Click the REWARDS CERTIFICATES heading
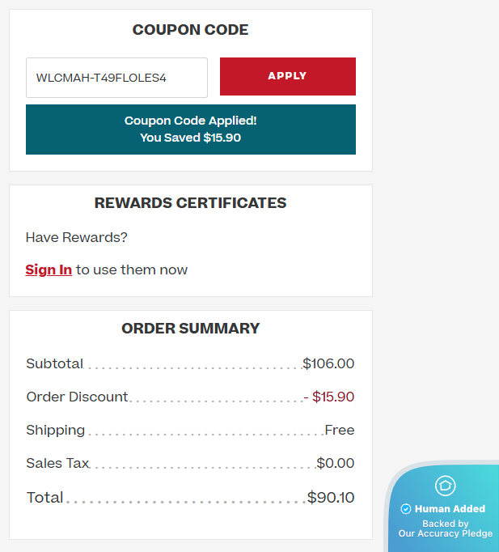This screenshot has height=552, width=499. pos(191,203)
